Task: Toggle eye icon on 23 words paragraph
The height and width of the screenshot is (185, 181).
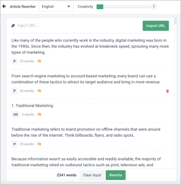Action: [39, 144]
